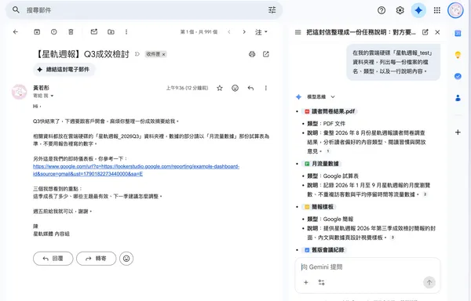Remove the 收件匣 label
The height and width of the screenshot is (301, 471).
click(x=164, y=54)
